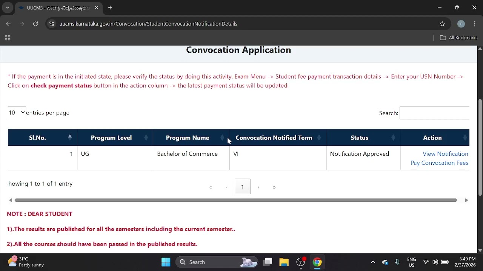Open Chrome icon on taskbar
This screenshot has height=271, width=483.
[317, 262]
